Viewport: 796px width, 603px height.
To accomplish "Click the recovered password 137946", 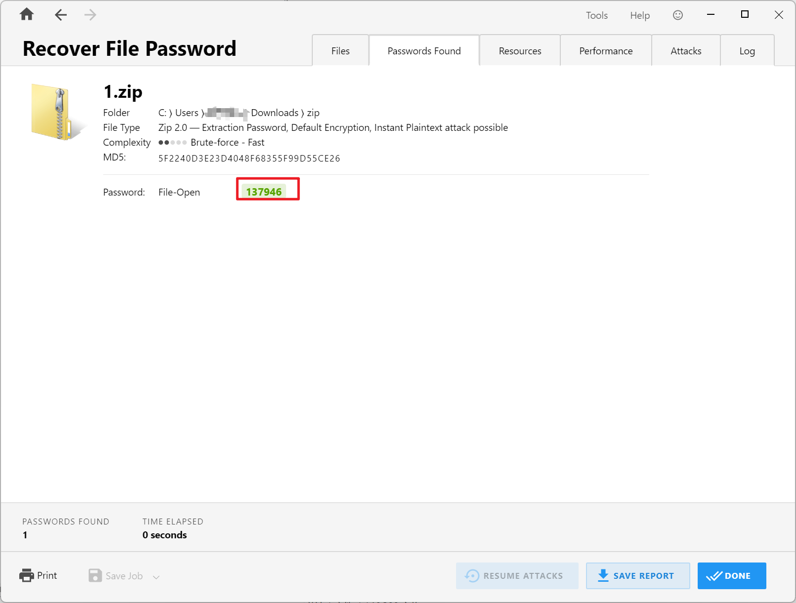I will click(x=264, y=192).
